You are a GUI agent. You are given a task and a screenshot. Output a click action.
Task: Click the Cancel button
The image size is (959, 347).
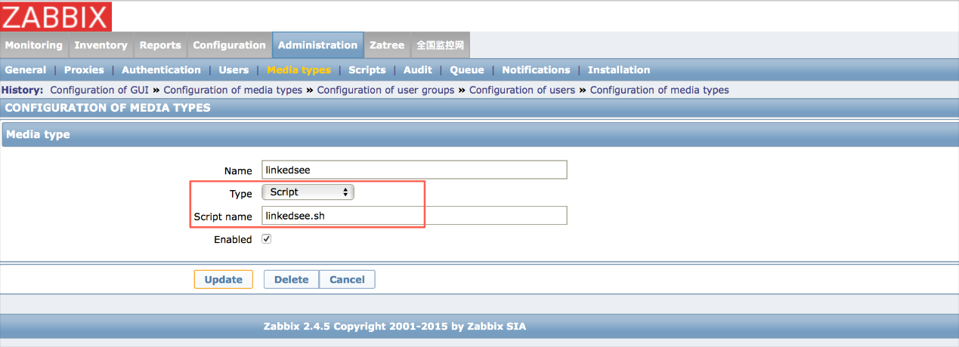[347, 279]
